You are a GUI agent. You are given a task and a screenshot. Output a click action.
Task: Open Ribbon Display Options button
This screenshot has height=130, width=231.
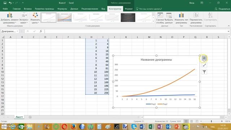point(202,3)
